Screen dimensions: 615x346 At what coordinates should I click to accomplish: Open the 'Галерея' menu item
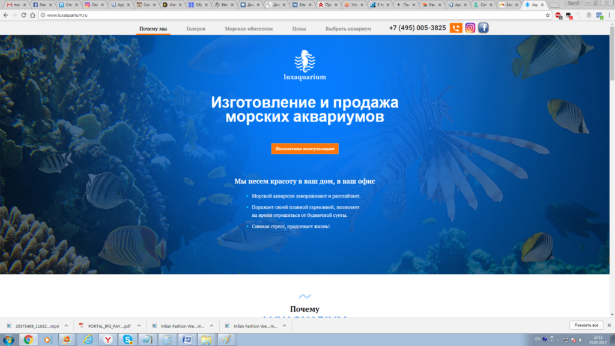pos(196,29)
